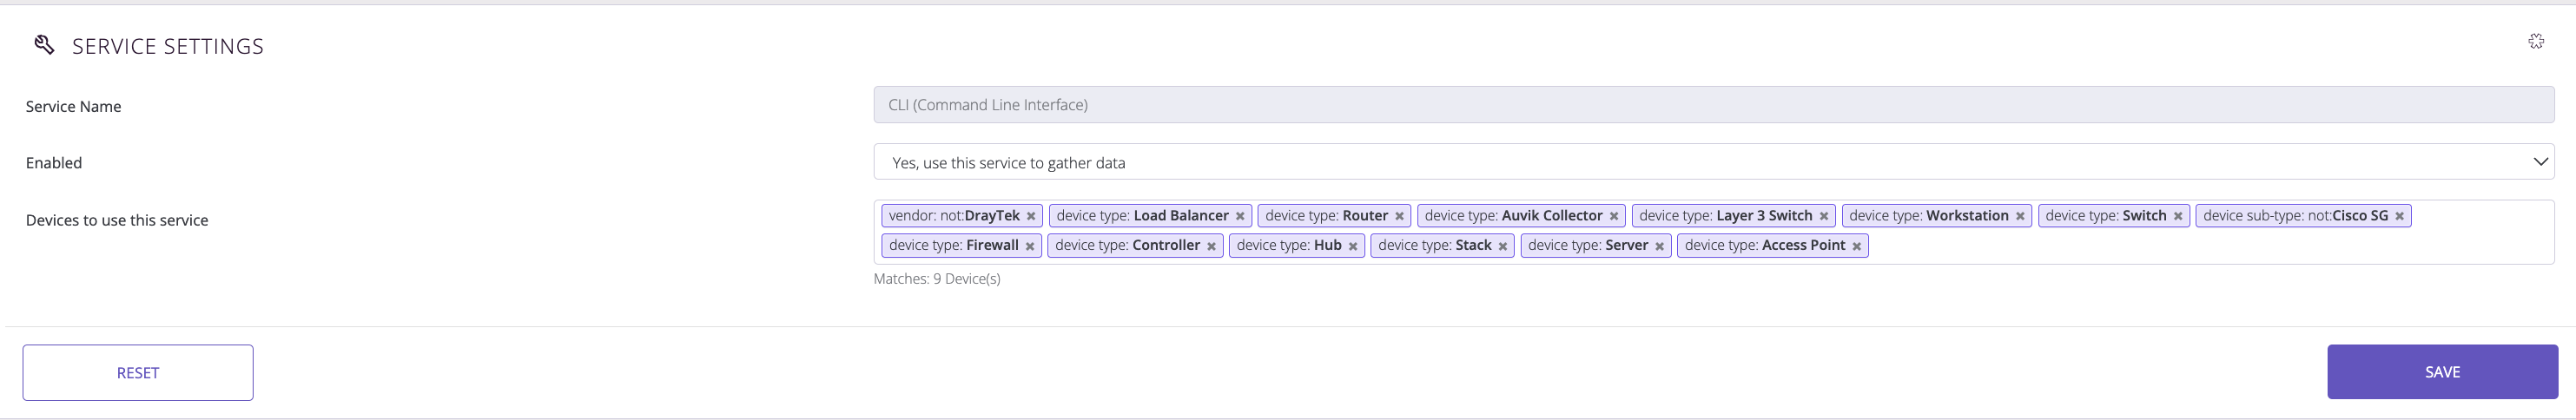Remove the vendor not:DrayTek tag
Screen dimensions: 2576x420
pyautogui.click(x=1031, y=216)
